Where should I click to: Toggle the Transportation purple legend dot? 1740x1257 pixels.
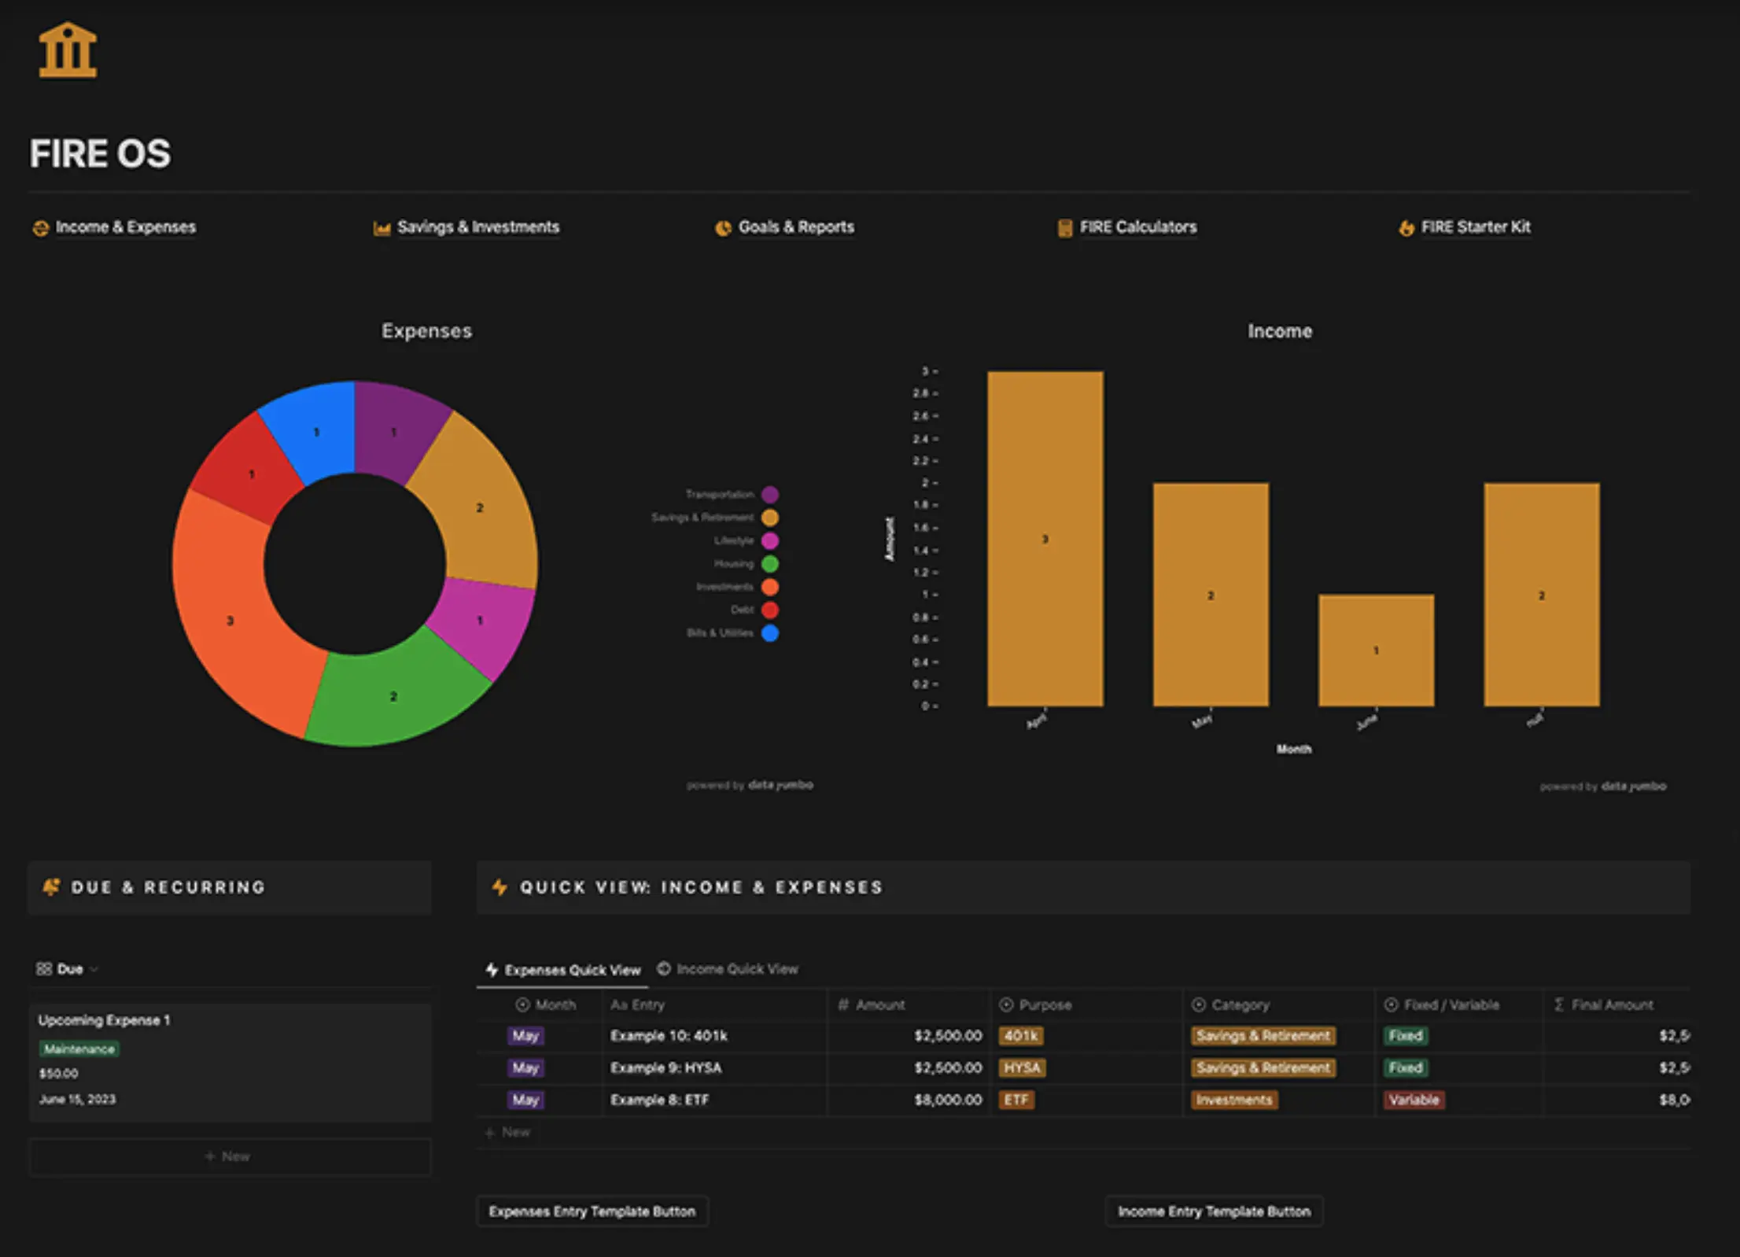[x=770, y=495]
